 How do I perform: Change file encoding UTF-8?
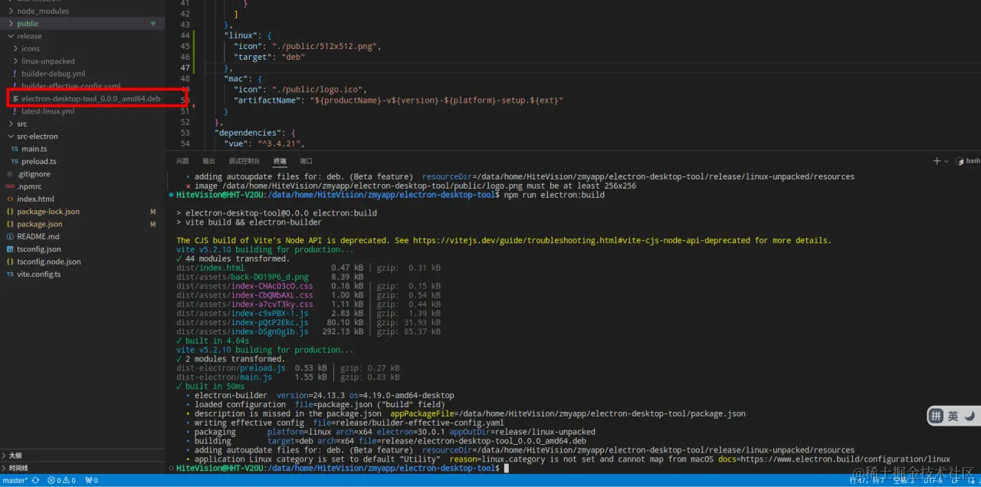(933, 480)
